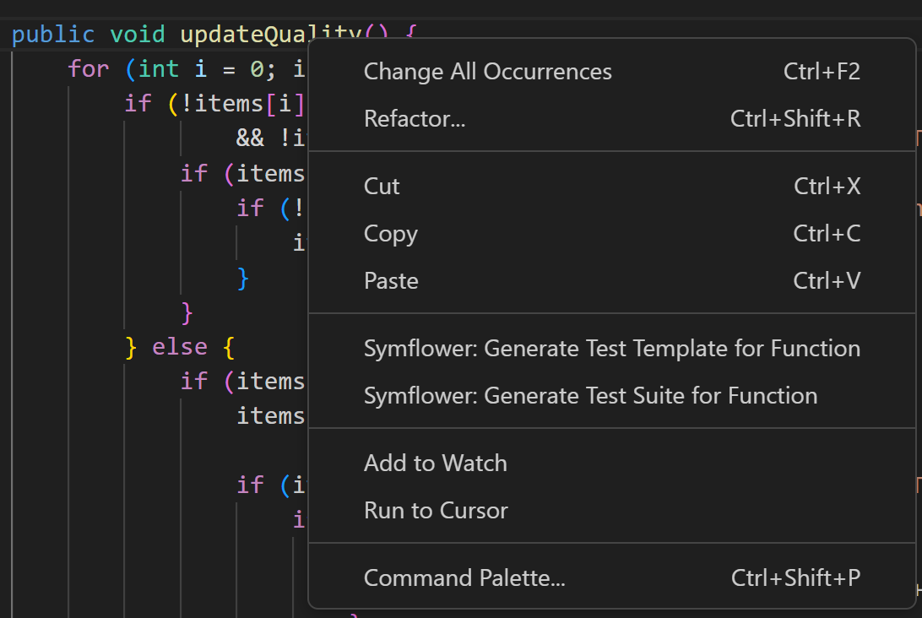Click '!items[i]' in the first if statement
Viewport: 922px width, 618px height.
click(243, 104)
